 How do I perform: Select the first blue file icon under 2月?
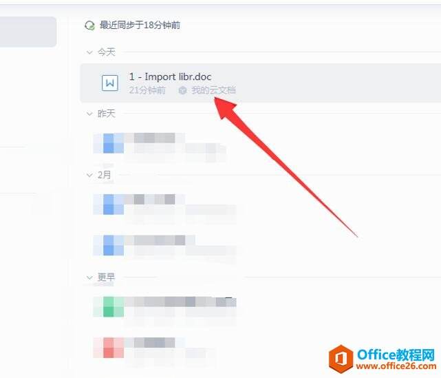pos(109,204)
